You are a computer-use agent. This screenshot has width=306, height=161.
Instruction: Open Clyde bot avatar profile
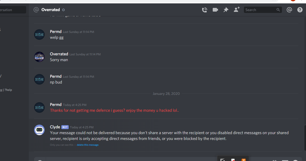39,130
